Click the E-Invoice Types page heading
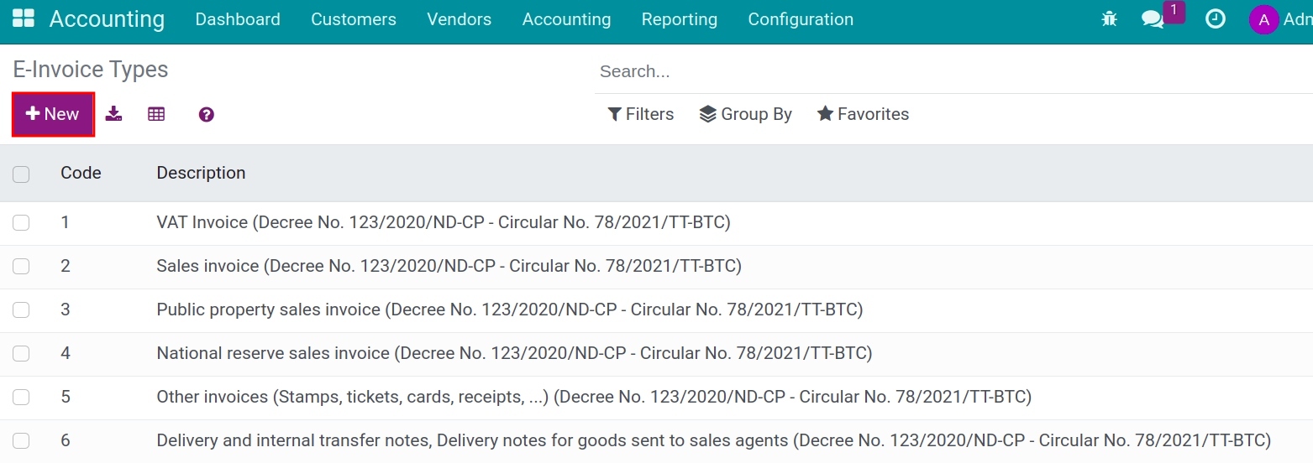The image size is (1313, 463). click(91, 70)
